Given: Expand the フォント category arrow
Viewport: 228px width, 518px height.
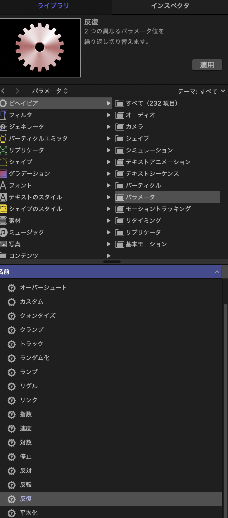Looking at the screenshot, I should tap(109, 185).
